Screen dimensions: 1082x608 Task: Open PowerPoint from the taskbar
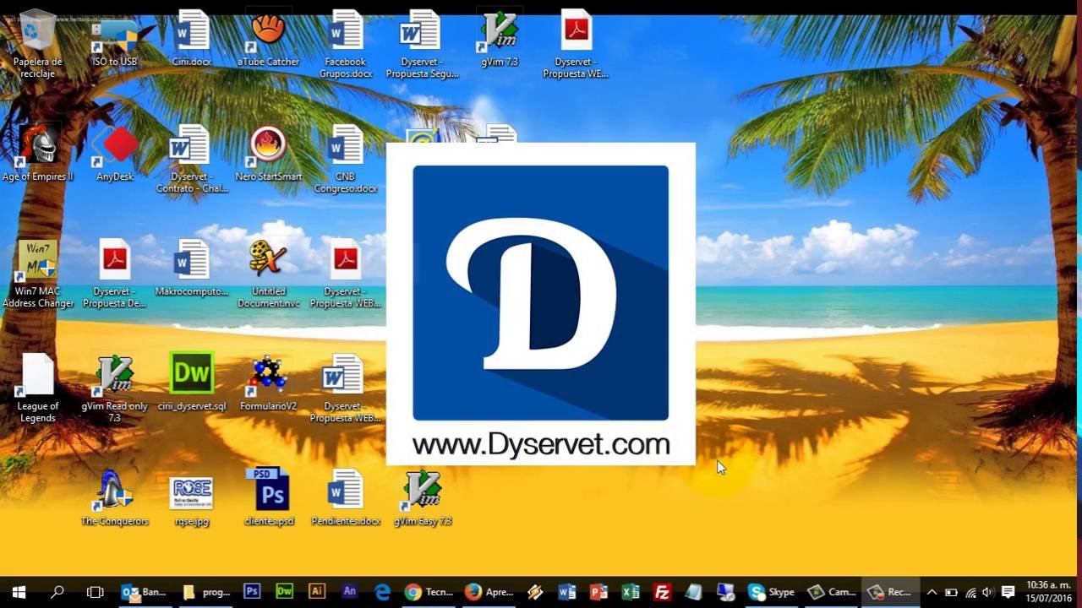598,592
